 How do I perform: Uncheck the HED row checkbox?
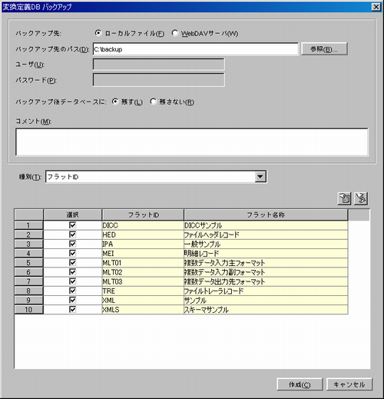(x=72, y=234)
